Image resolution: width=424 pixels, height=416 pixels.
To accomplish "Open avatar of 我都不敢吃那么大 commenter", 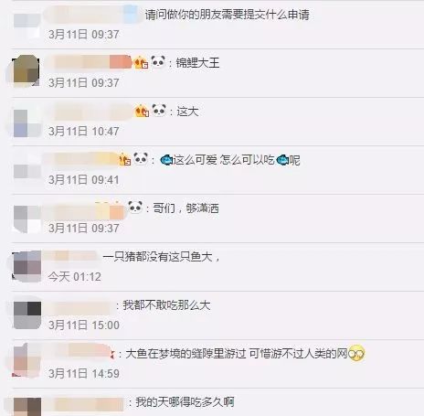I will click(x=27, y=315).
